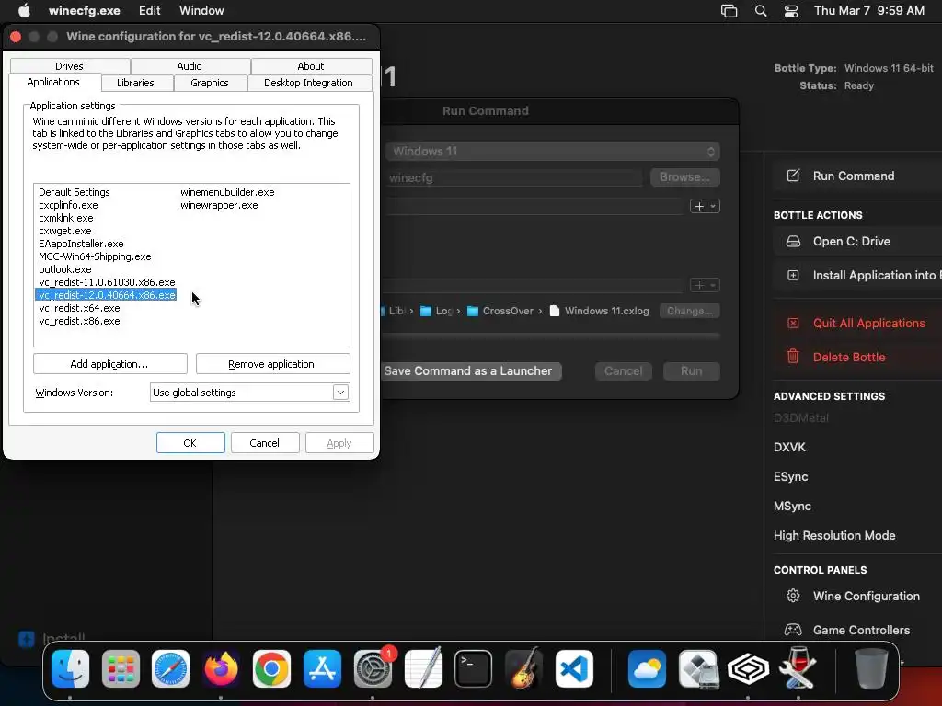The image size is (942, 706).
Task: Open Launchpad from the Dock
Action: click(x=121, y=669)
